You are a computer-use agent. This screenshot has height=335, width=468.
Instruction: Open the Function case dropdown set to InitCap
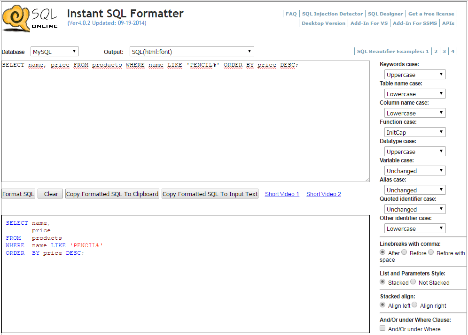[414, 132]
